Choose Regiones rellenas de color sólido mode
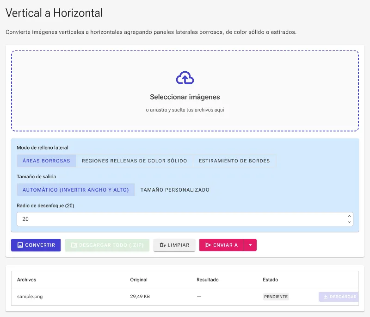 point(134,161)
